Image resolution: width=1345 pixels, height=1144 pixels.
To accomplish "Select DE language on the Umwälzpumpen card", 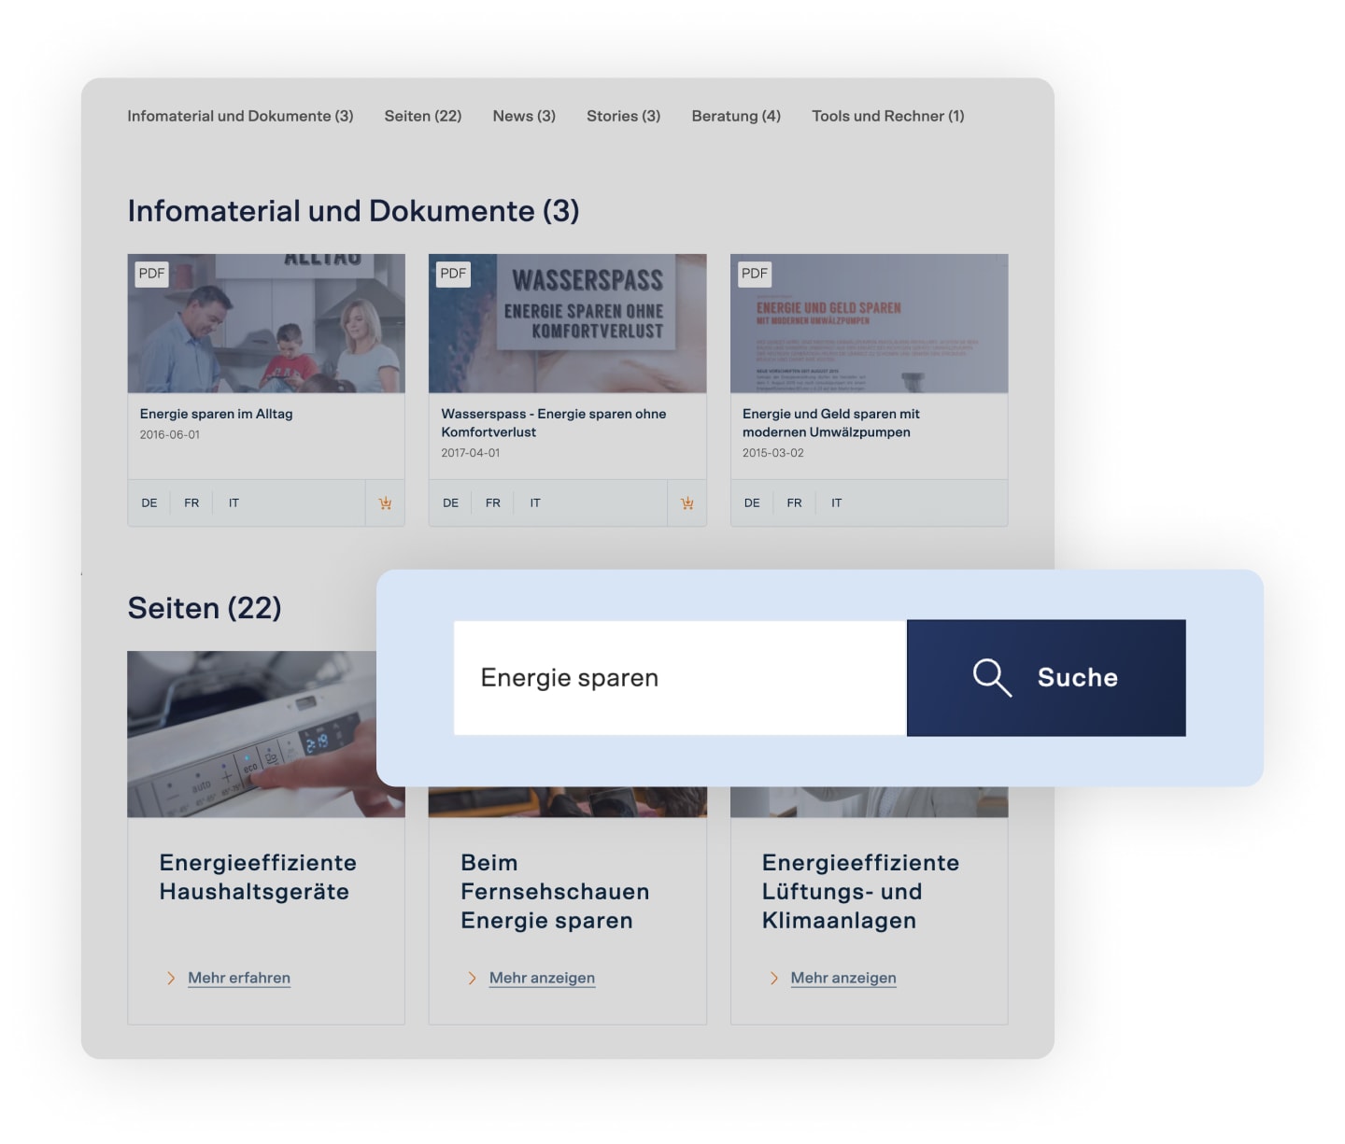I will [751, 502].
